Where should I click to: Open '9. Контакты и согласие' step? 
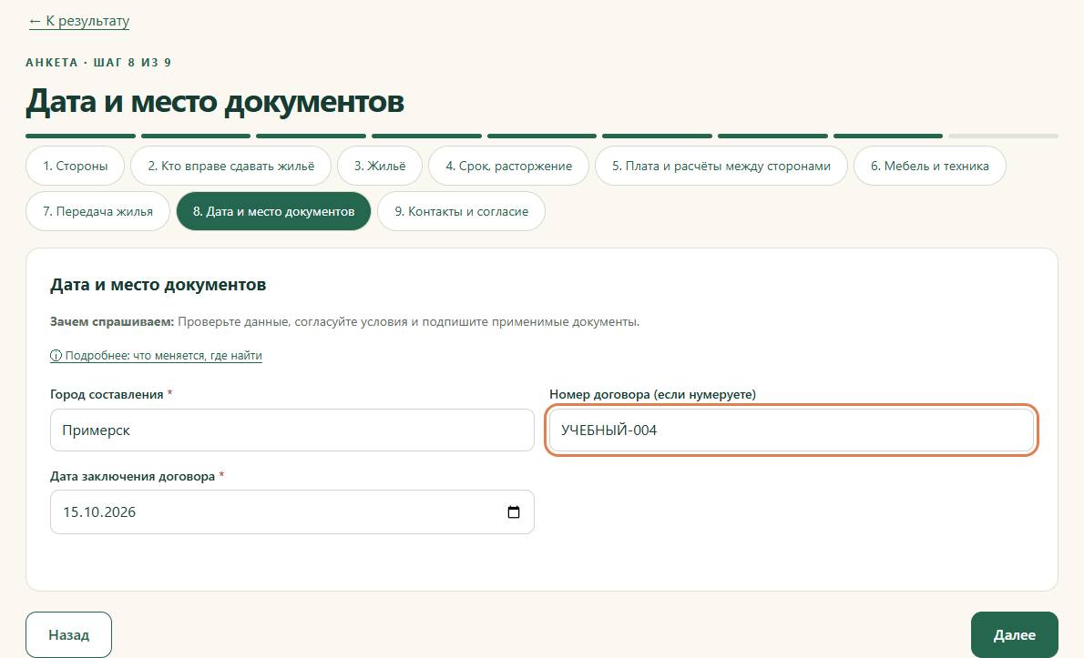pyautogui.click(x=461, y=211)
